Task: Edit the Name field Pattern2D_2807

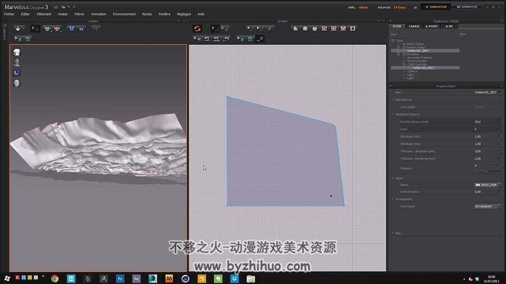Action: (x=487, y=93)
